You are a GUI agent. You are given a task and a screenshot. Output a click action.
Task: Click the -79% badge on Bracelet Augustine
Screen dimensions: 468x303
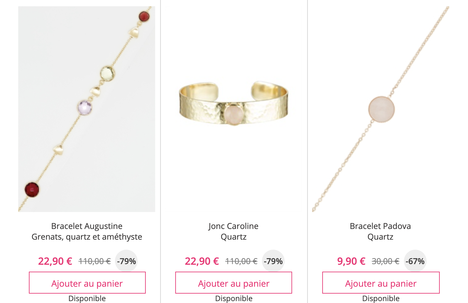click(x=126, y=261)
